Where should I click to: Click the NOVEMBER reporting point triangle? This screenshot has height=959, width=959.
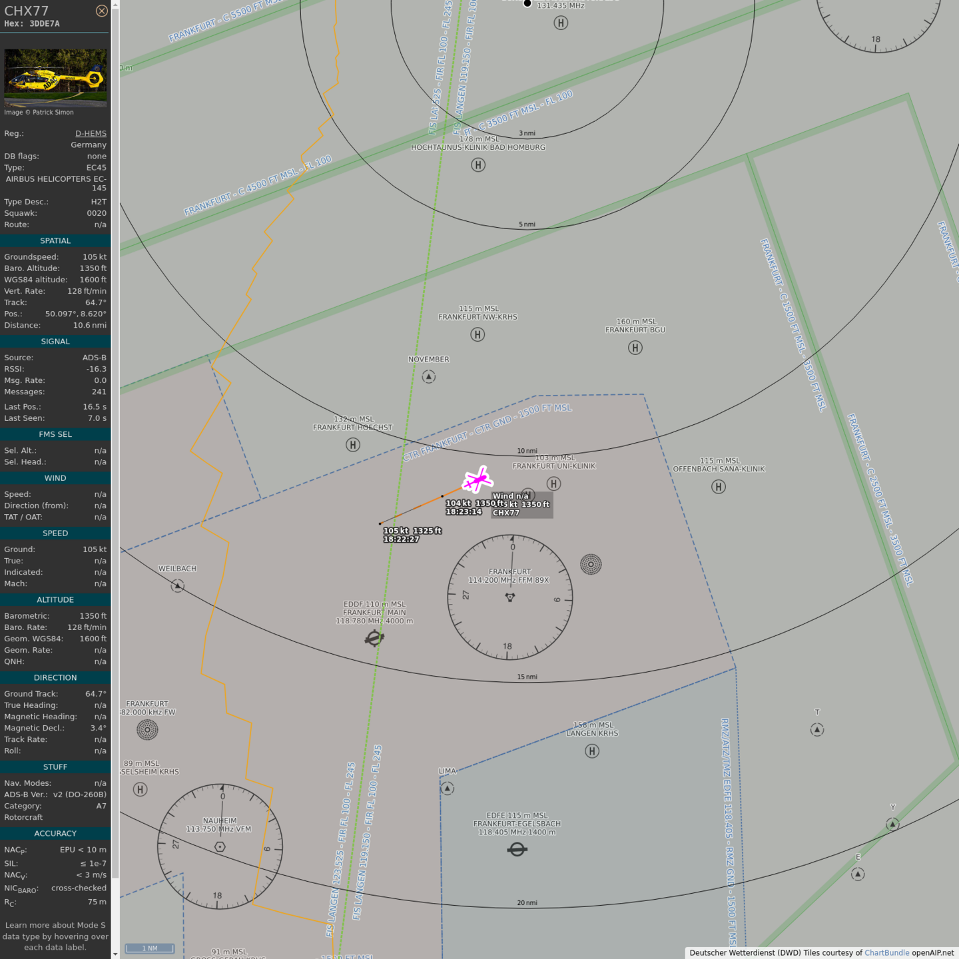[x=429, y=377]
